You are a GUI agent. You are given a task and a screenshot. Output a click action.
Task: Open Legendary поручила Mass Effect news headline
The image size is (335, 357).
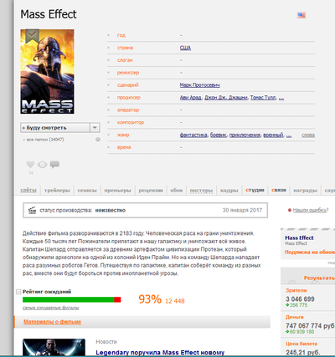(160, 353)
